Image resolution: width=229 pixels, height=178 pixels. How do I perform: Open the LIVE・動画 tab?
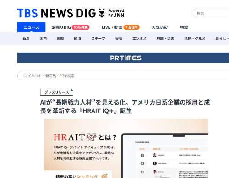point(112,27)
